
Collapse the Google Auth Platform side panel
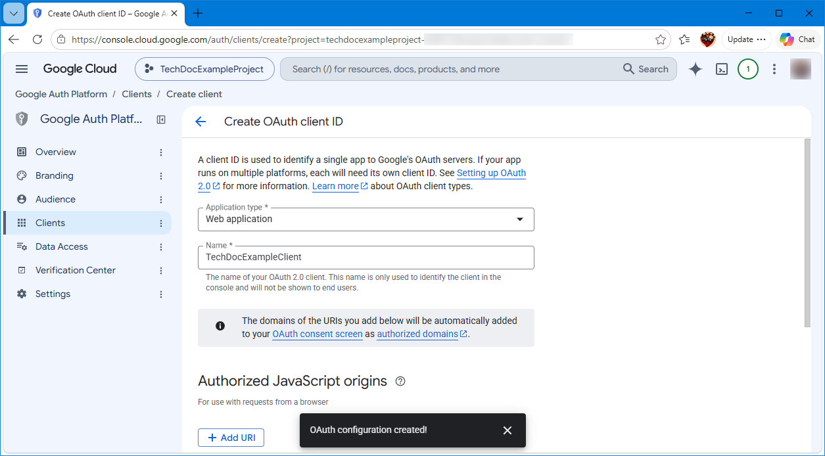click(x=161, y=120)
